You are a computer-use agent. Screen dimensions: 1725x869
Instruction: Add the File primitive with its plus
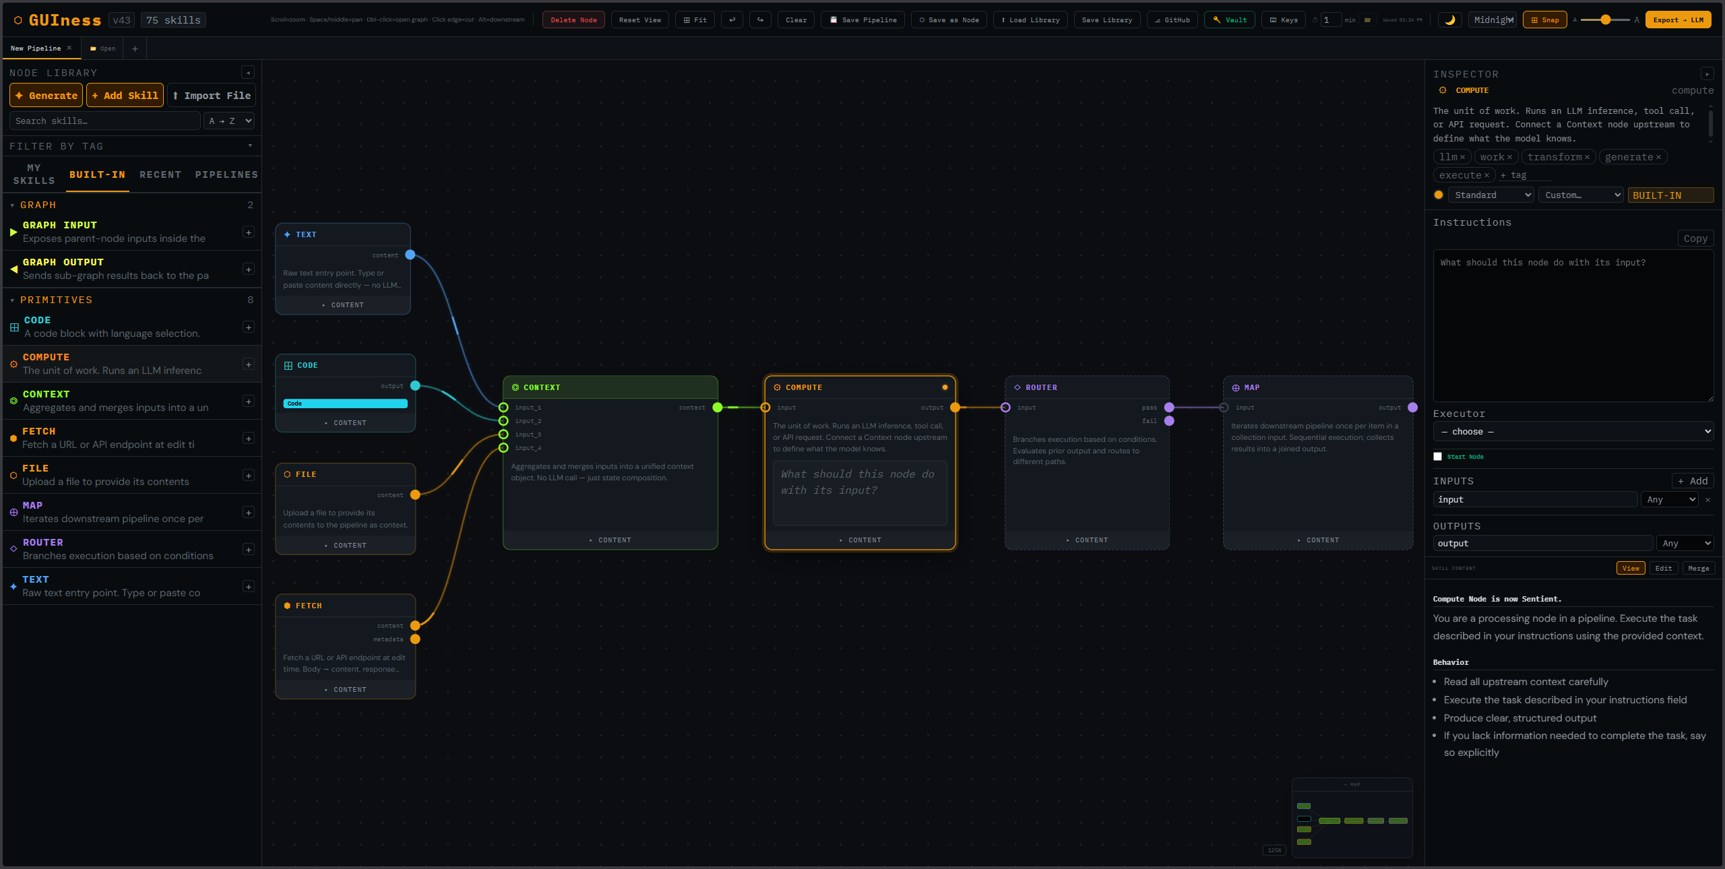249,476
